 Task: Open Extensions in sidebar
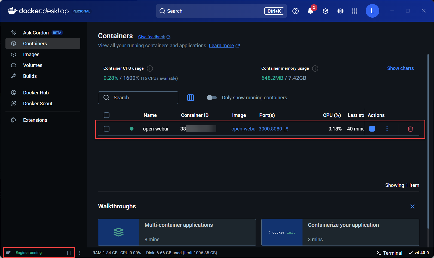pyautogui.click(x=43, y=120)
